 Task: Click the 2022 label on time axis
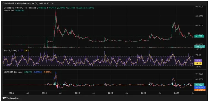(77, 93)
